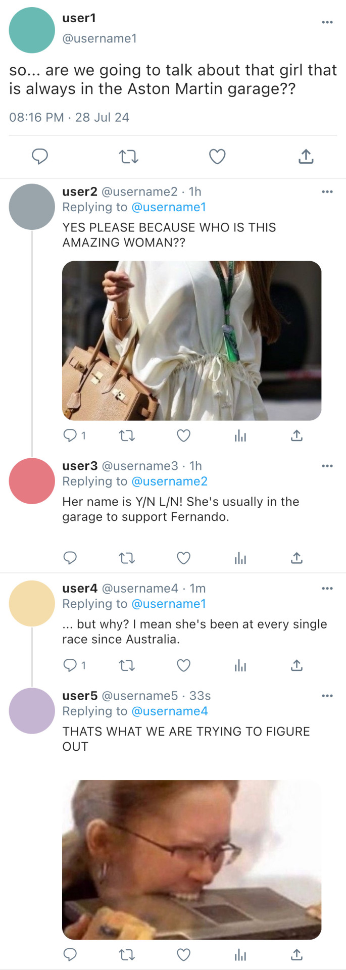Like user2's tweet with white dress photo
Screen dimensions: 346x970
[183, 435]
